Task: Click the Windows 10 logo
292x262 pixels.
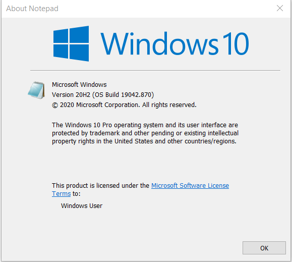Action: (151, 43)
